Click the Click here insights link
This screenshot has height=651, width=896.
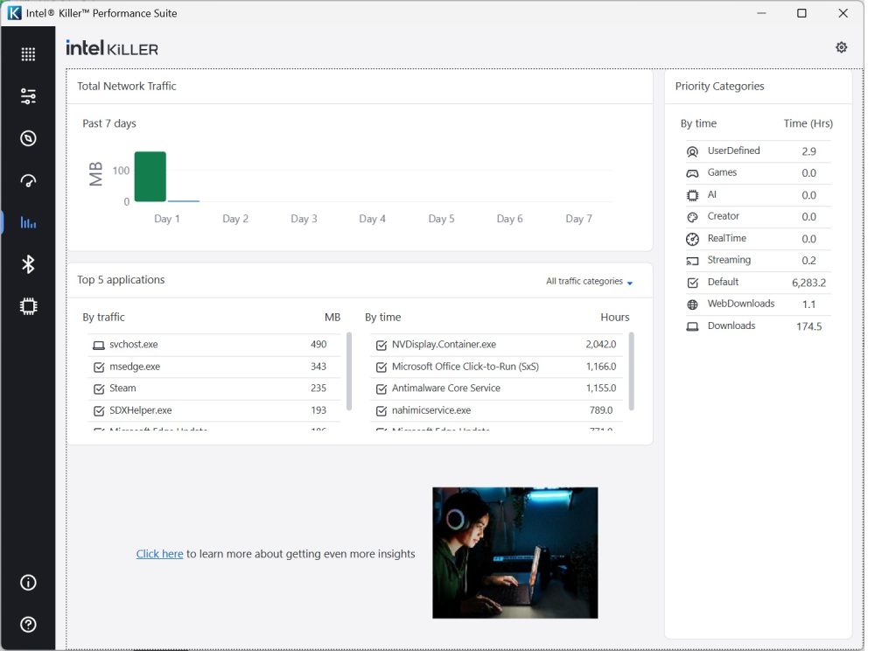point(159,554)
